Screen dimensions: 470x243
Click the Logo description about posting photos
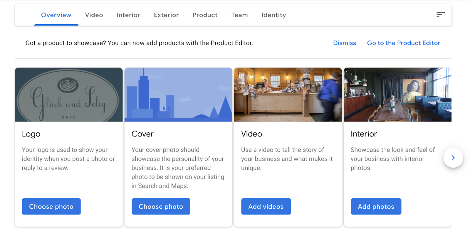68,159
